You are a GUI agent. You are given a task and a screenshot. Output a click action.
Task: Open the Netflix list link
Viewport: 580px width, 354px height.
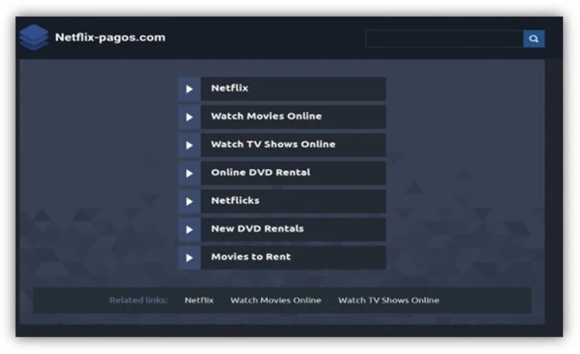point(229,88)
